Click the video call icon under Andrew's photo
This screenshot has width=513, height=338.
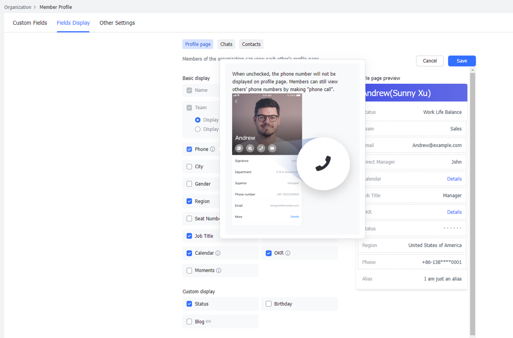(272, 148)
